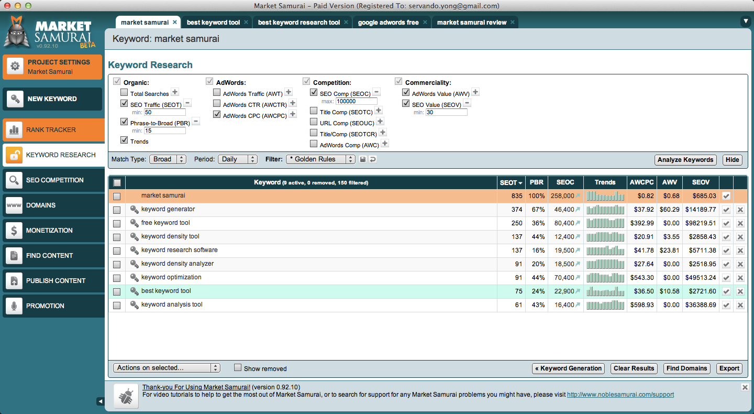Open SEOC arrow link for keyword generator

pos(578,210)
